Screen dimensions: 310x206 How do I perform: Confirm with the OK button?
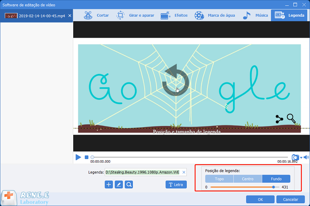click(x=260, y=199)
